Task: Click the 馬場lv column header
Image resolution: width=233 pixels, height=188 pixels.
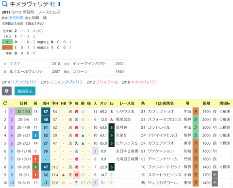Action: [225, 103]
